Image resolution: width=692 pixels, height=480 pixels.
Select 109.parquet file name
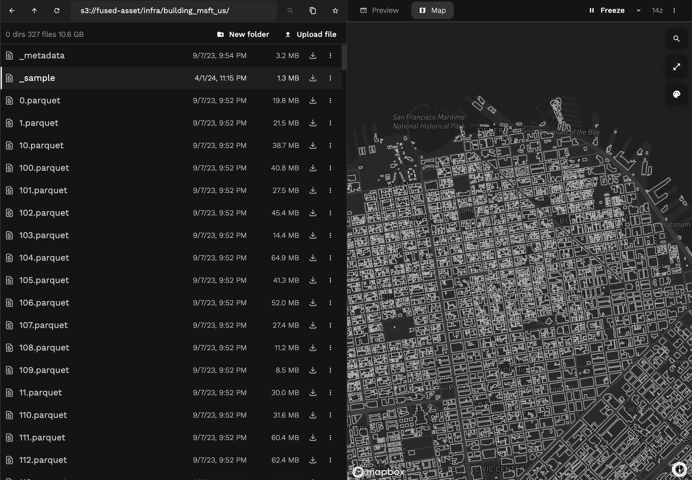pyautogui.click(x=44, y=370)
